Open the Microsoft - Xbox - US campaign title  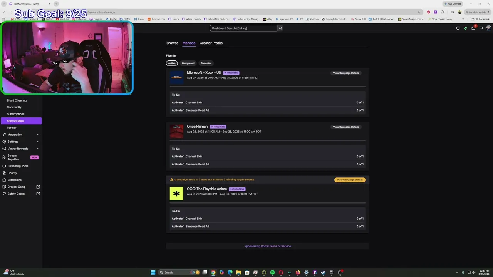tap(204, 73)
